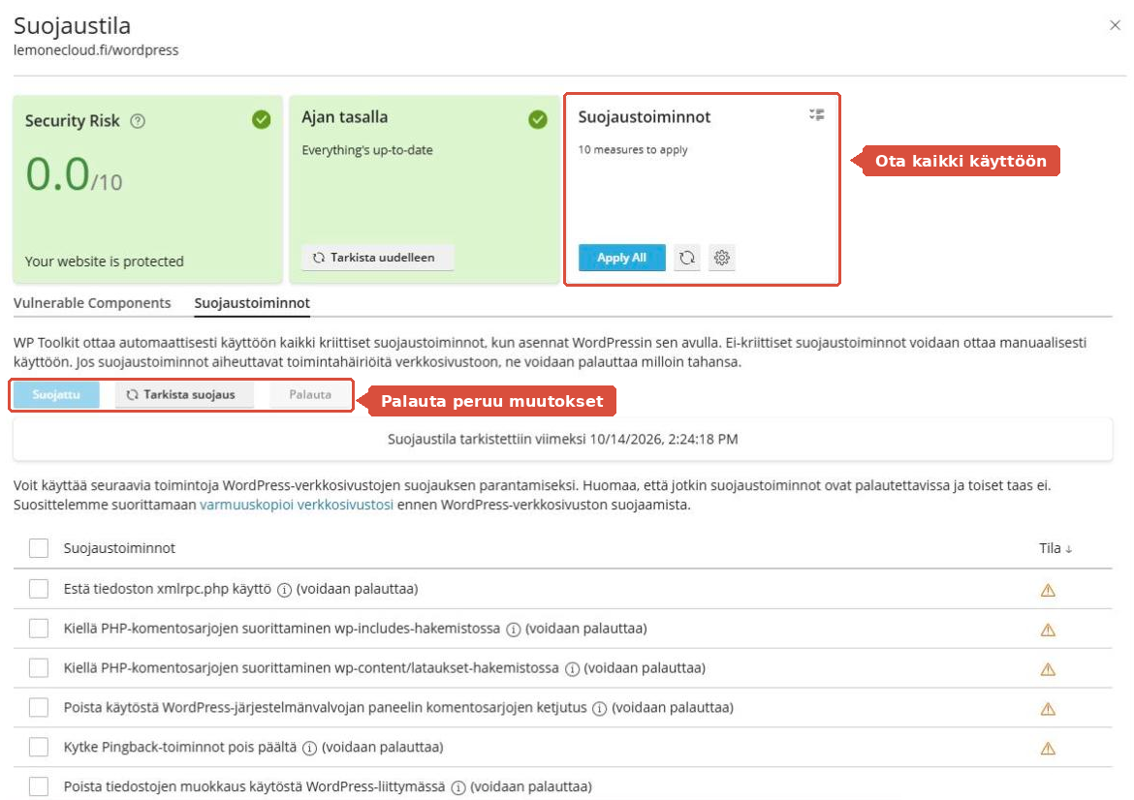The image size is (1134, 800).
Task: Click the lemonecloud.fi/wordpress site address text
Action: (95, 49)
